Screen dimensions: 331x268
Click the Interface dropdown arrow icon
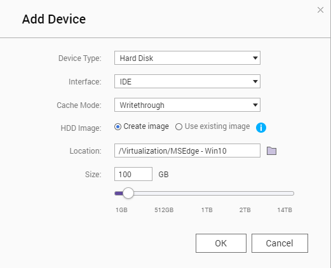click(255, 81)
